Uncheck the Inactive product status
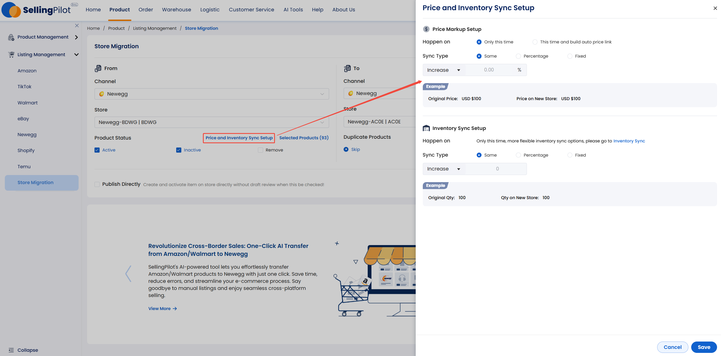Image resolution: width=721 pixels, height=356 pixels. 178,150
